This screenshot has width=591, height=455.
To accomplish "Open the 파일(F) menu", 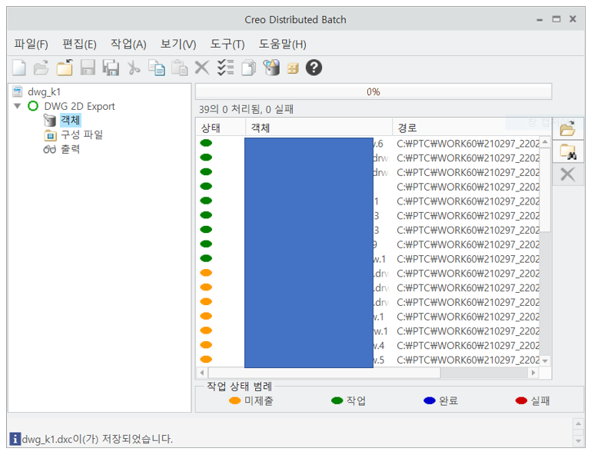I will [x=31, y=44].
